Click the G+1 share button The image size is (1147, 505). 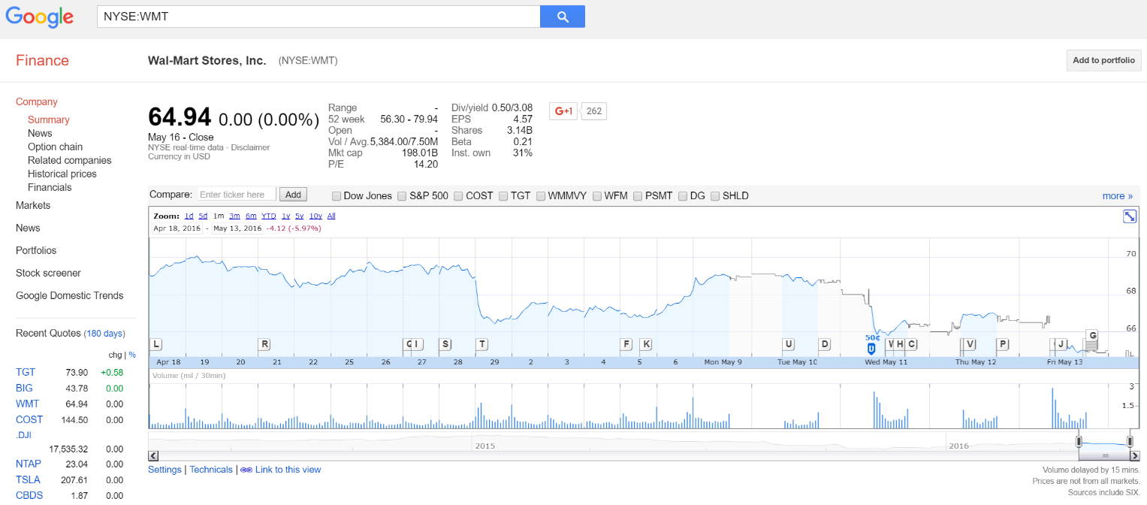pyautogui.click(x=564, y=111)
